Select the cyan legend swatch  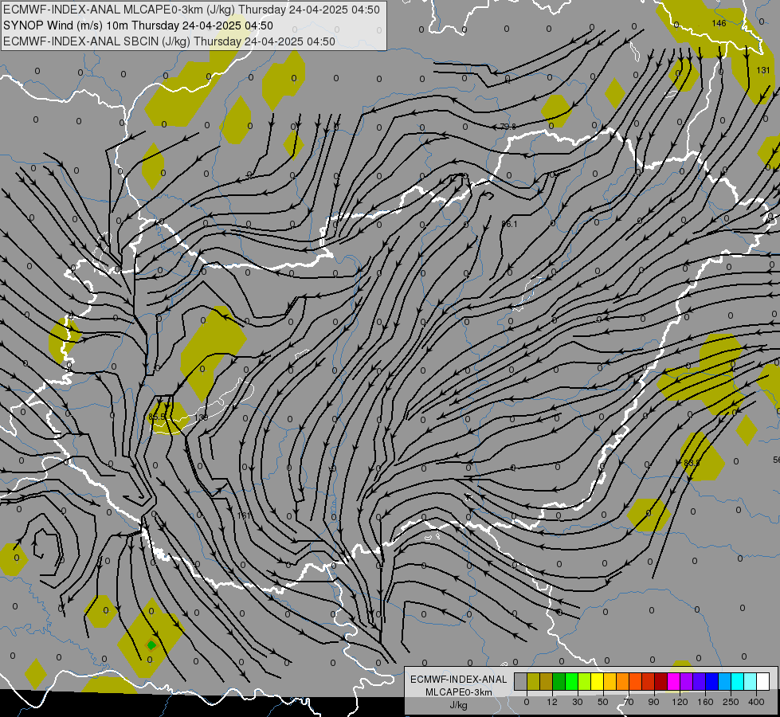(x=739, y=681)
